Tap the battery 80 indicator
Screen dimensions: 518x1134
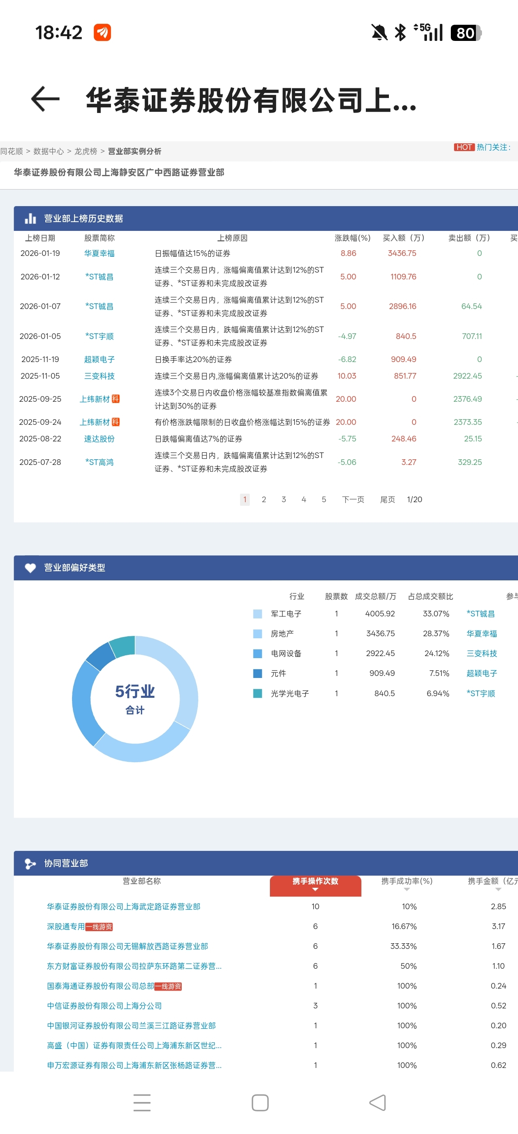pyautogui.click(x=466, y=33)
